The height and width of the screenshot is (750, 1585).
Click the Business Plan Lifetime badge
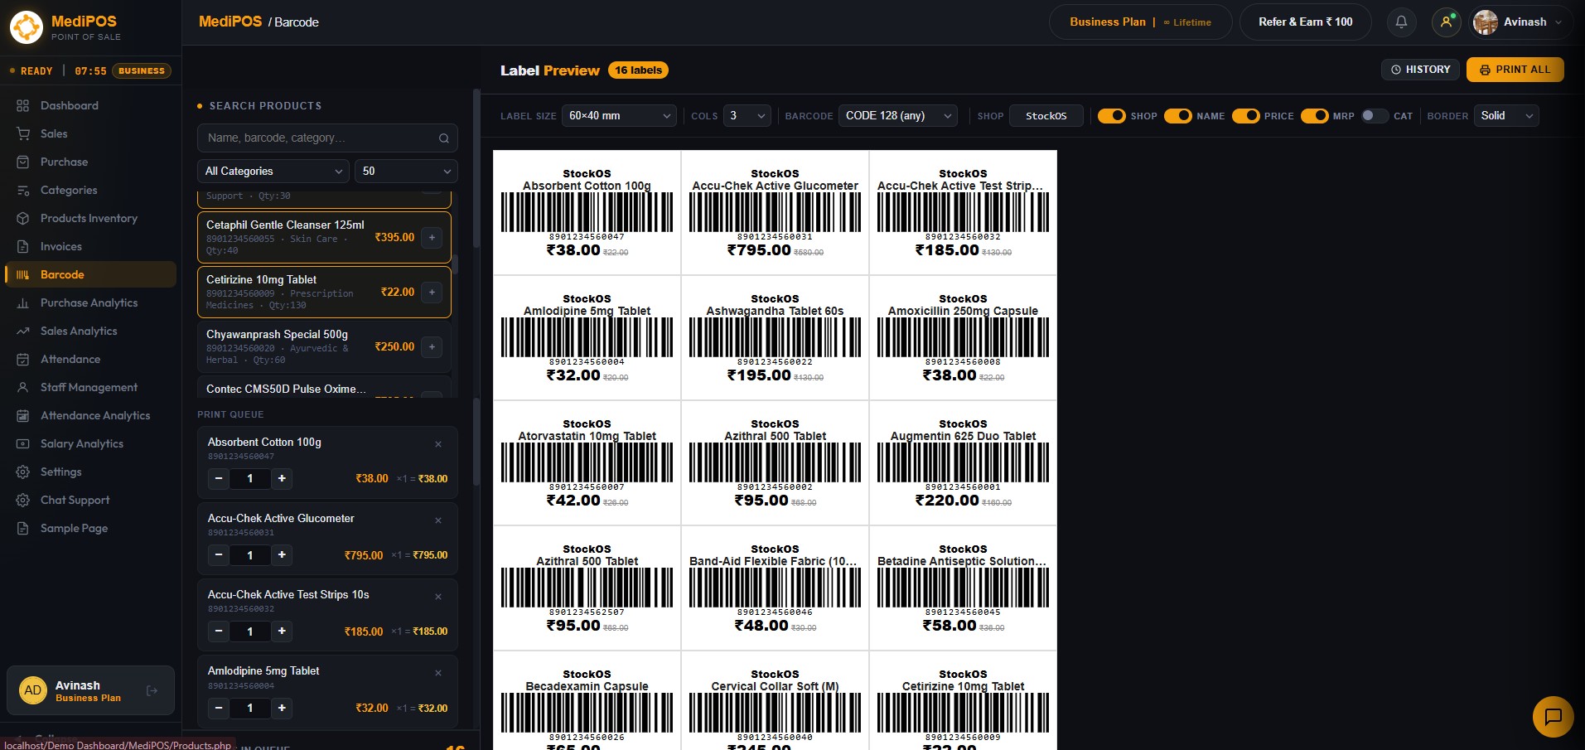coord(1140,22)
